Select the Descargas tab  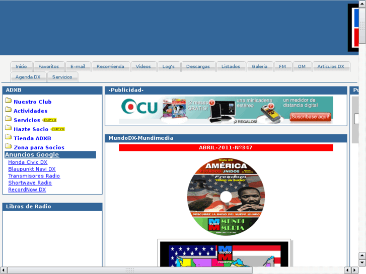[198, 66]
